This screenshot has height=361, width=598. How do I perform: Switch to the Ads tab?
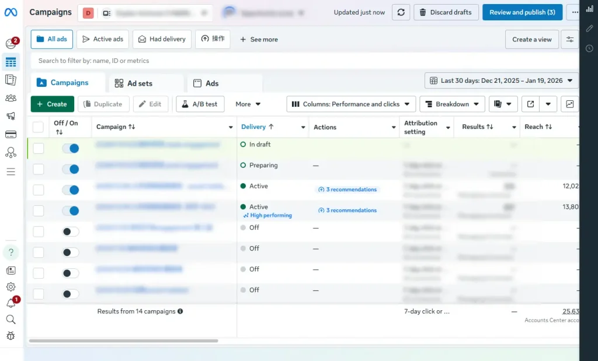204,83
